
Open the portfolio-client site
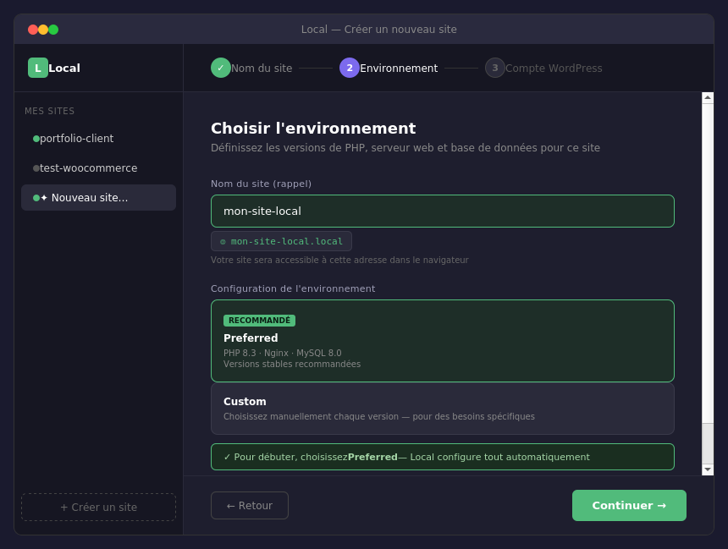pyautogui.click(x=98, y=138)
